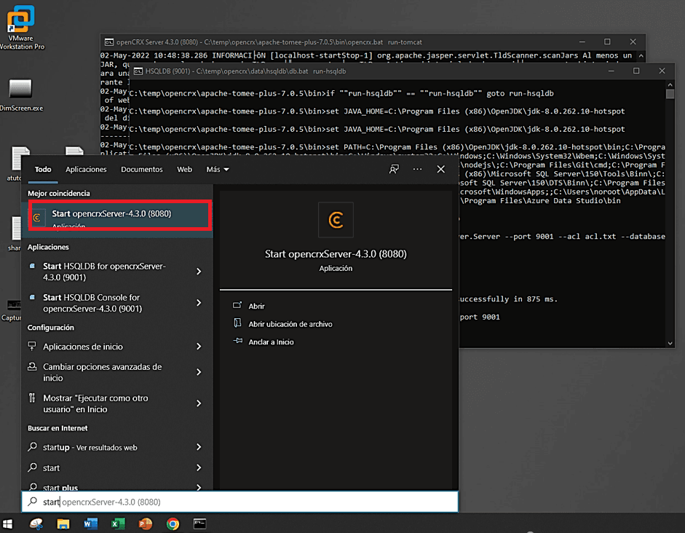The width and height of the screenshot is (685, 533).
Task: Click the DimScreen.exe desktop icon
Action: 20,90
